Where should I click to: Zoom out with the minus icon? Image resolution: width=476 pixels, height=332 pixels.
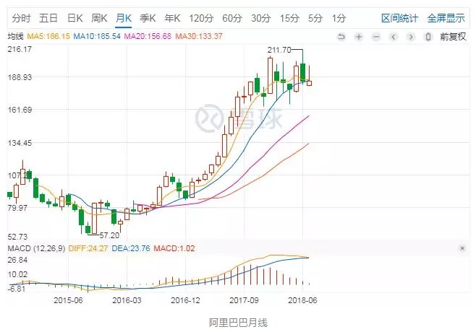pyautogui.click(x=376, y=37)
